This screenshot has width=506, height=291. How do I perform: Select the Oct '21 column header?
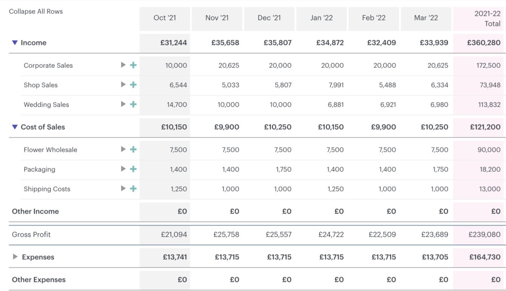[165, 18]
